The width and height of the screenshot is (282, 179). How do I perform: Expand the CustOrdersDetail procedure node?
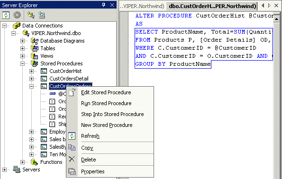31,79
